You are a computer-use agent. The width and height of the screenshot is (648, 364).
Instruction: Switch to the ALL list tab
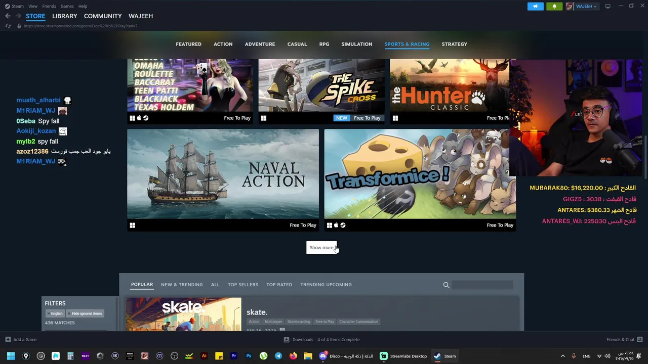coord(215,285)
